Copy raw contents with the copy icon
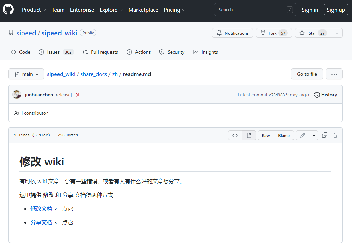The width and height of the screenshot is (352, 250). (324, 135)
